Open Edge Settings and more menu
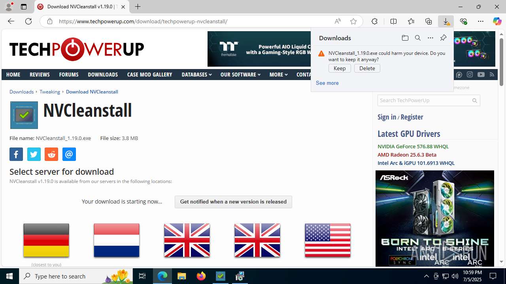 (481, 21)
